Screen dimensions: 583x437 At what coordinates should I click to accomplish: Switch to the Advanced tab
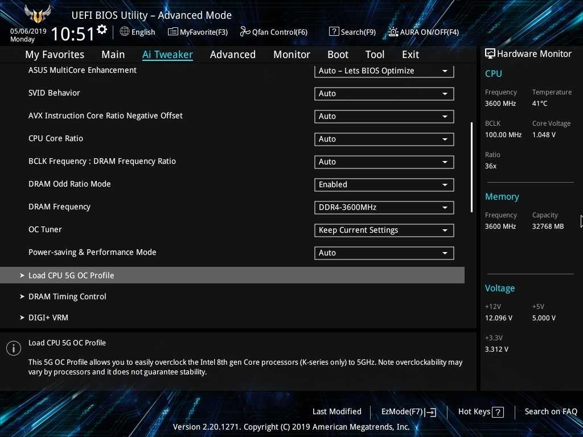coord(232,55)
